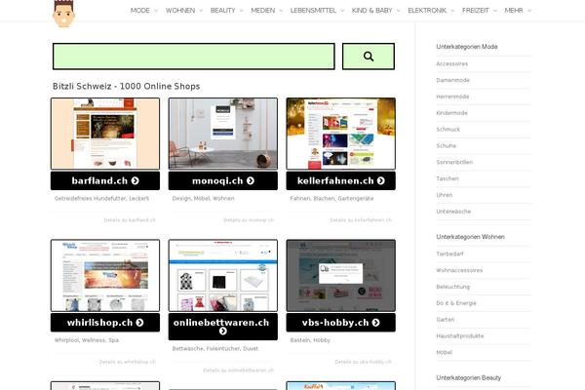The width and height of the screenshot is (585, 390).
Task: Select the Garten subcategory
Action: click(x=446, y=320)
